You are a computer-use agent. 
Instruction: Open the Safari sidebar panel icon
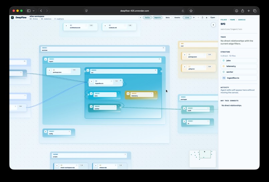point(29,11)
